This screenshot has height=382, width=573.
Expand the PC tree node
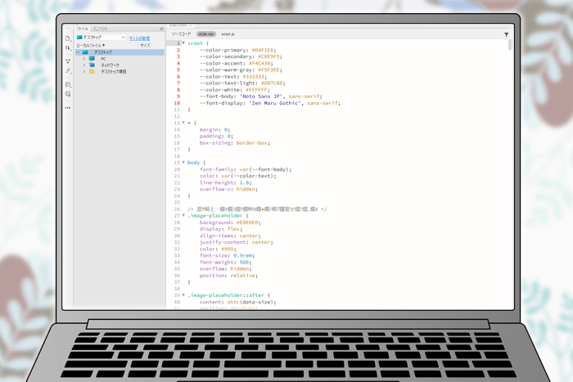84,59
